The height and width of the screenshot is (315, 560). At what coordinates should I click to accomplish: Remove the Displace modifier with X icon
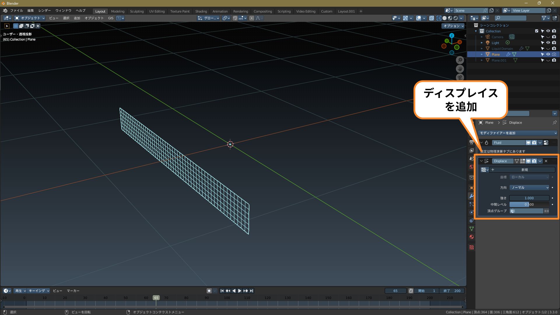(546, 161)
